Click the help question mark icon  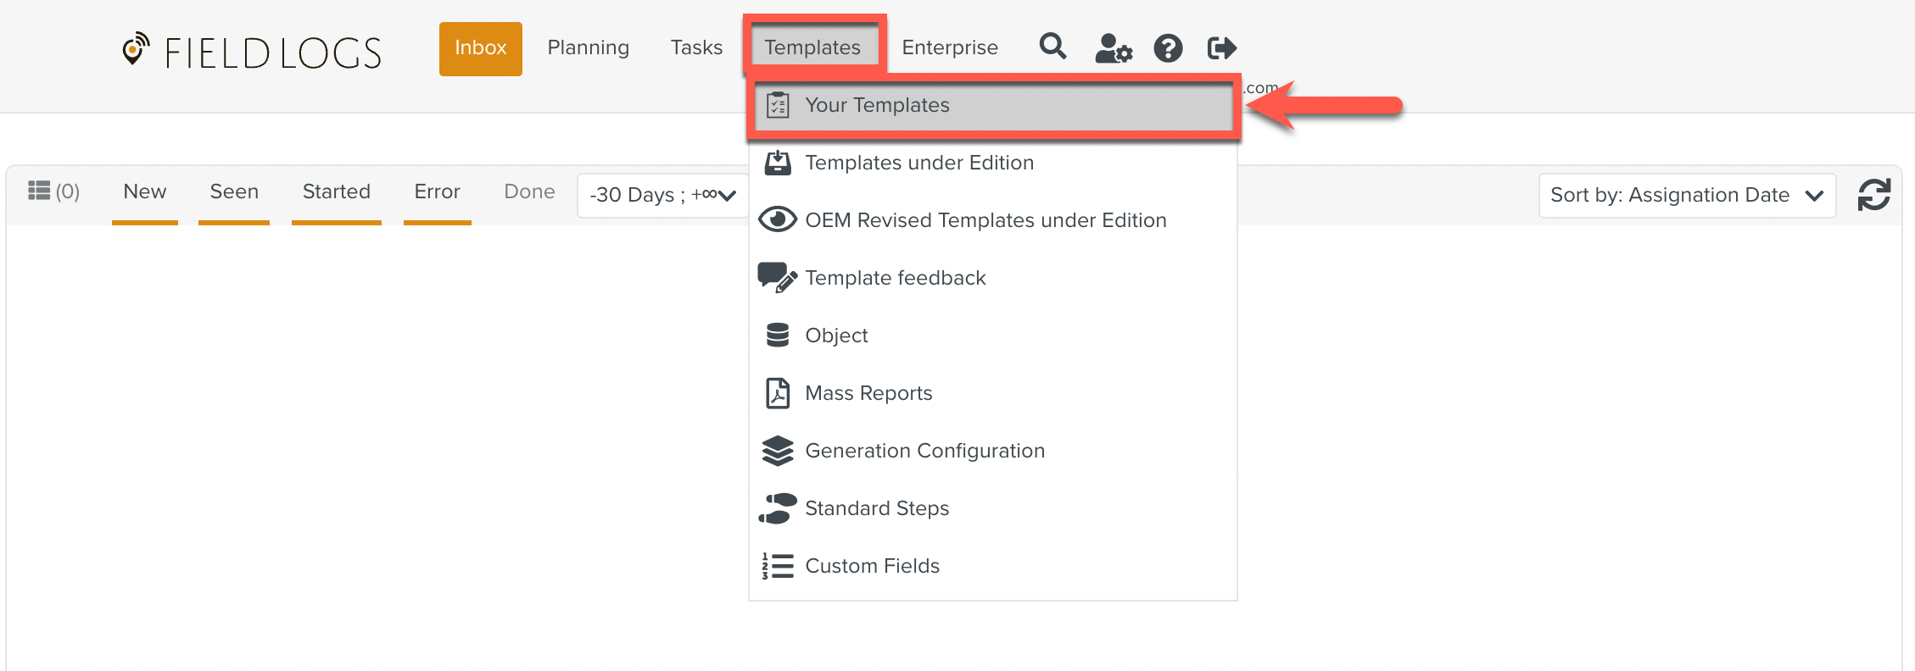[x=1168, y=48]
